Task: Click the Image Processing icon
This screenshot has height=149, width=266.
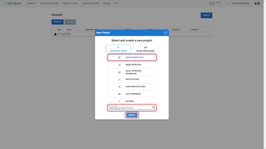Action: coord(145,47)
